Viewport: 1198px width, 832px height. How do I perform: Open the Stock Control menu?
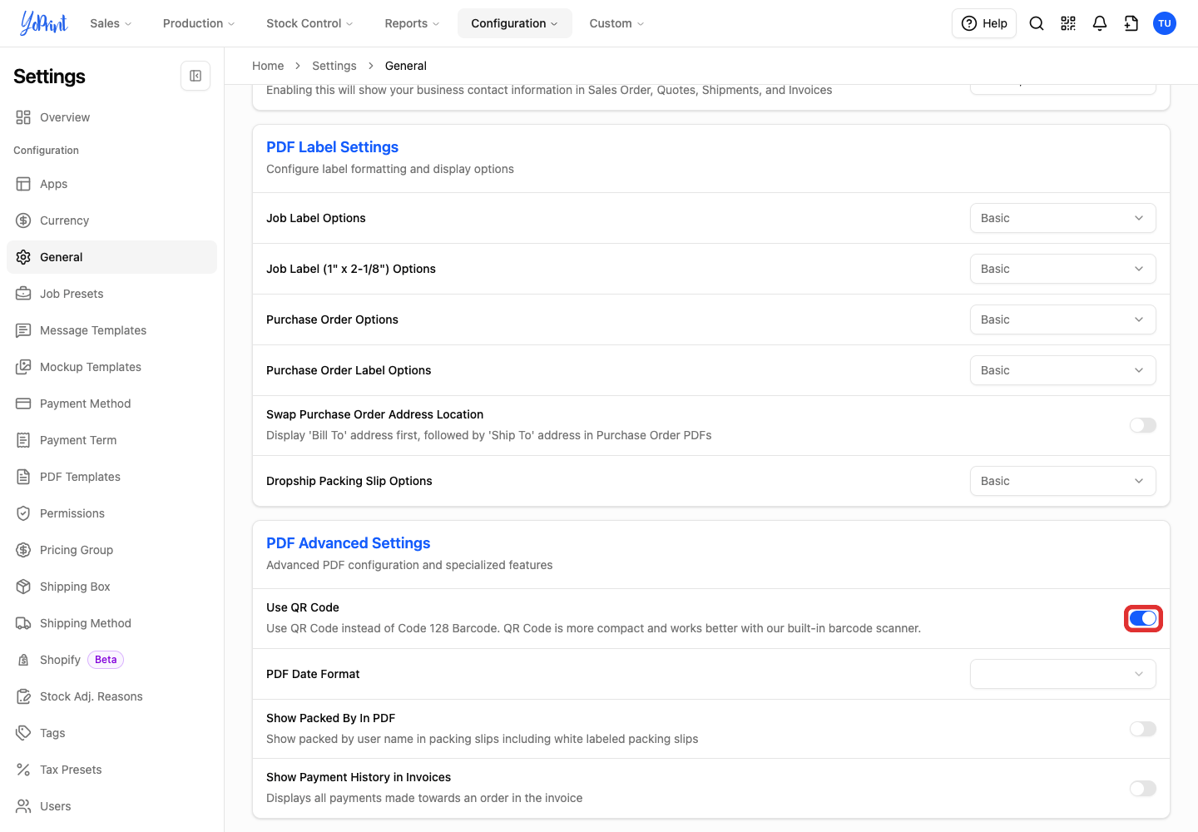309,23
